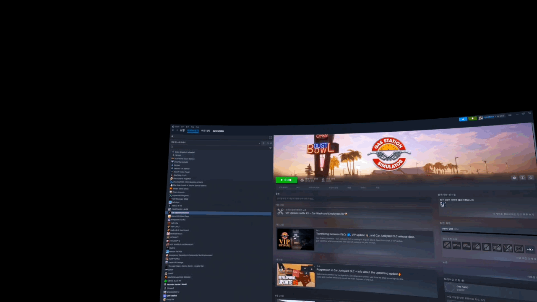Open the Development Update #5 thumbnail
The height and width of the screenshot is (302, 537).
click(296, 275)
